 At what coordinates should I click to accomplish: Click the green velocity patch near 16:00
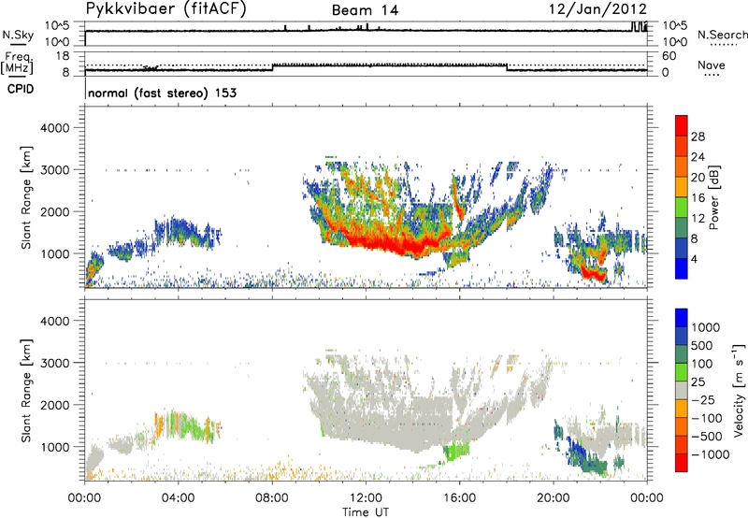click(x=455, y=451)
